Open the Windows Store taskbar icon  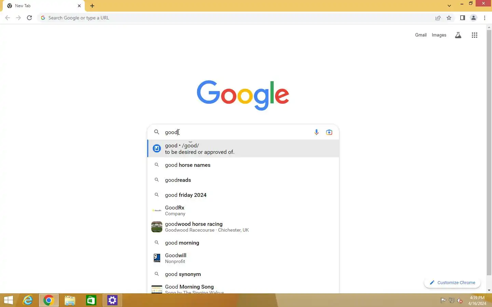pyautogui.click(x=91, y=300)
